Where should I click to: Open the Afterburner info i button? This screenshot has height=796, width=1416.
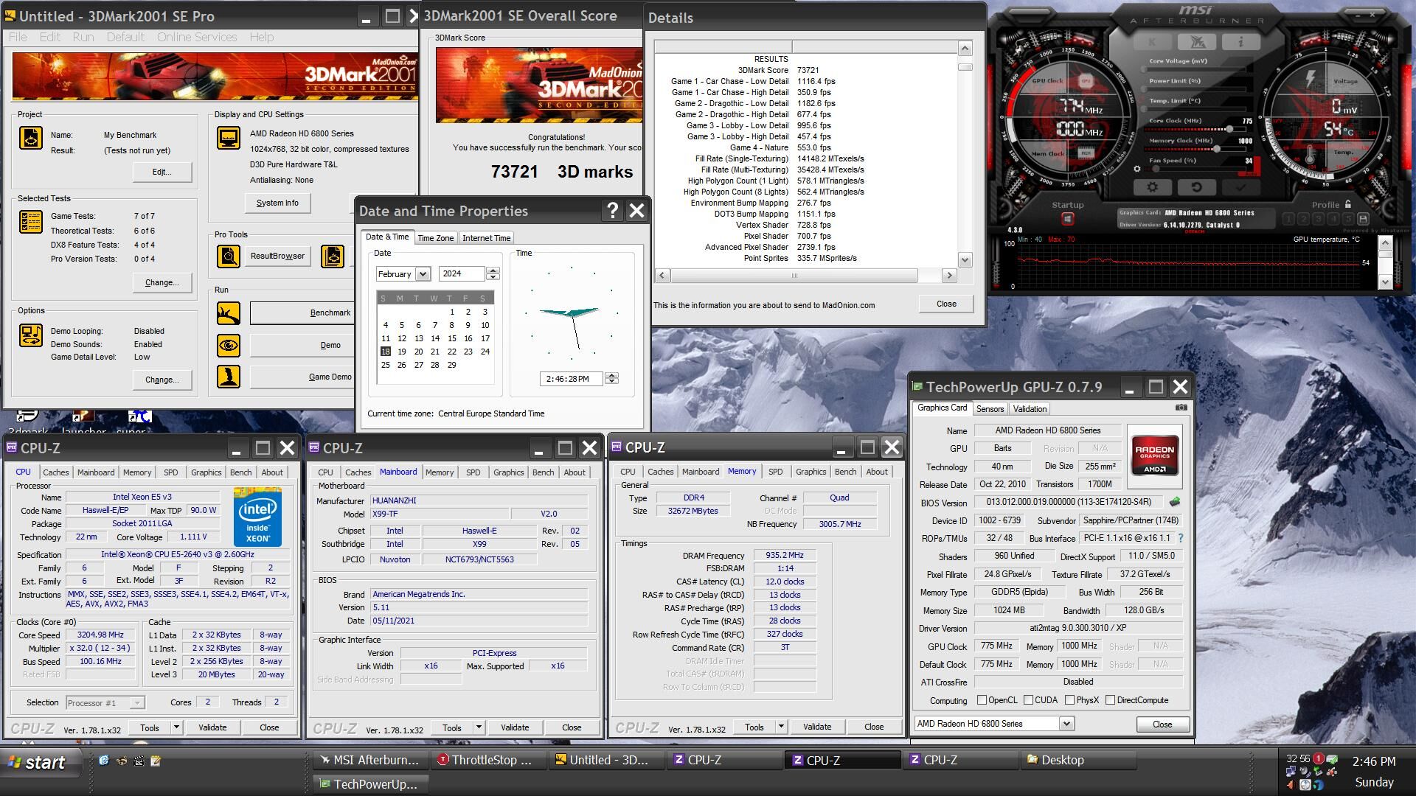[1240, 42]
